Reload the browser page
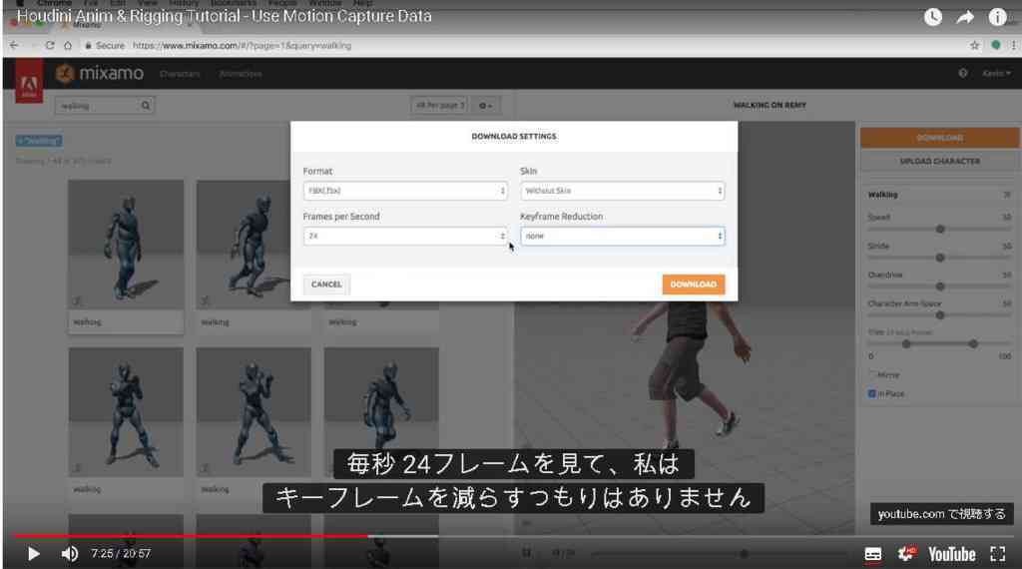 [50, 46]
